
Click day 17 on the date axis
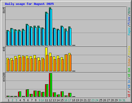coord(70,100)
